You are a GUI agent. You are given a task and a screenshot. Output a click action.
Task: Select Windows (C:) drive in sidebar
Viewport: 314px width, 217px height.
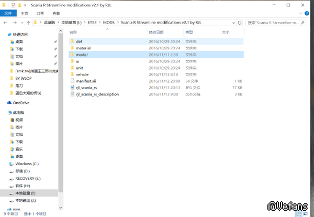27,164
